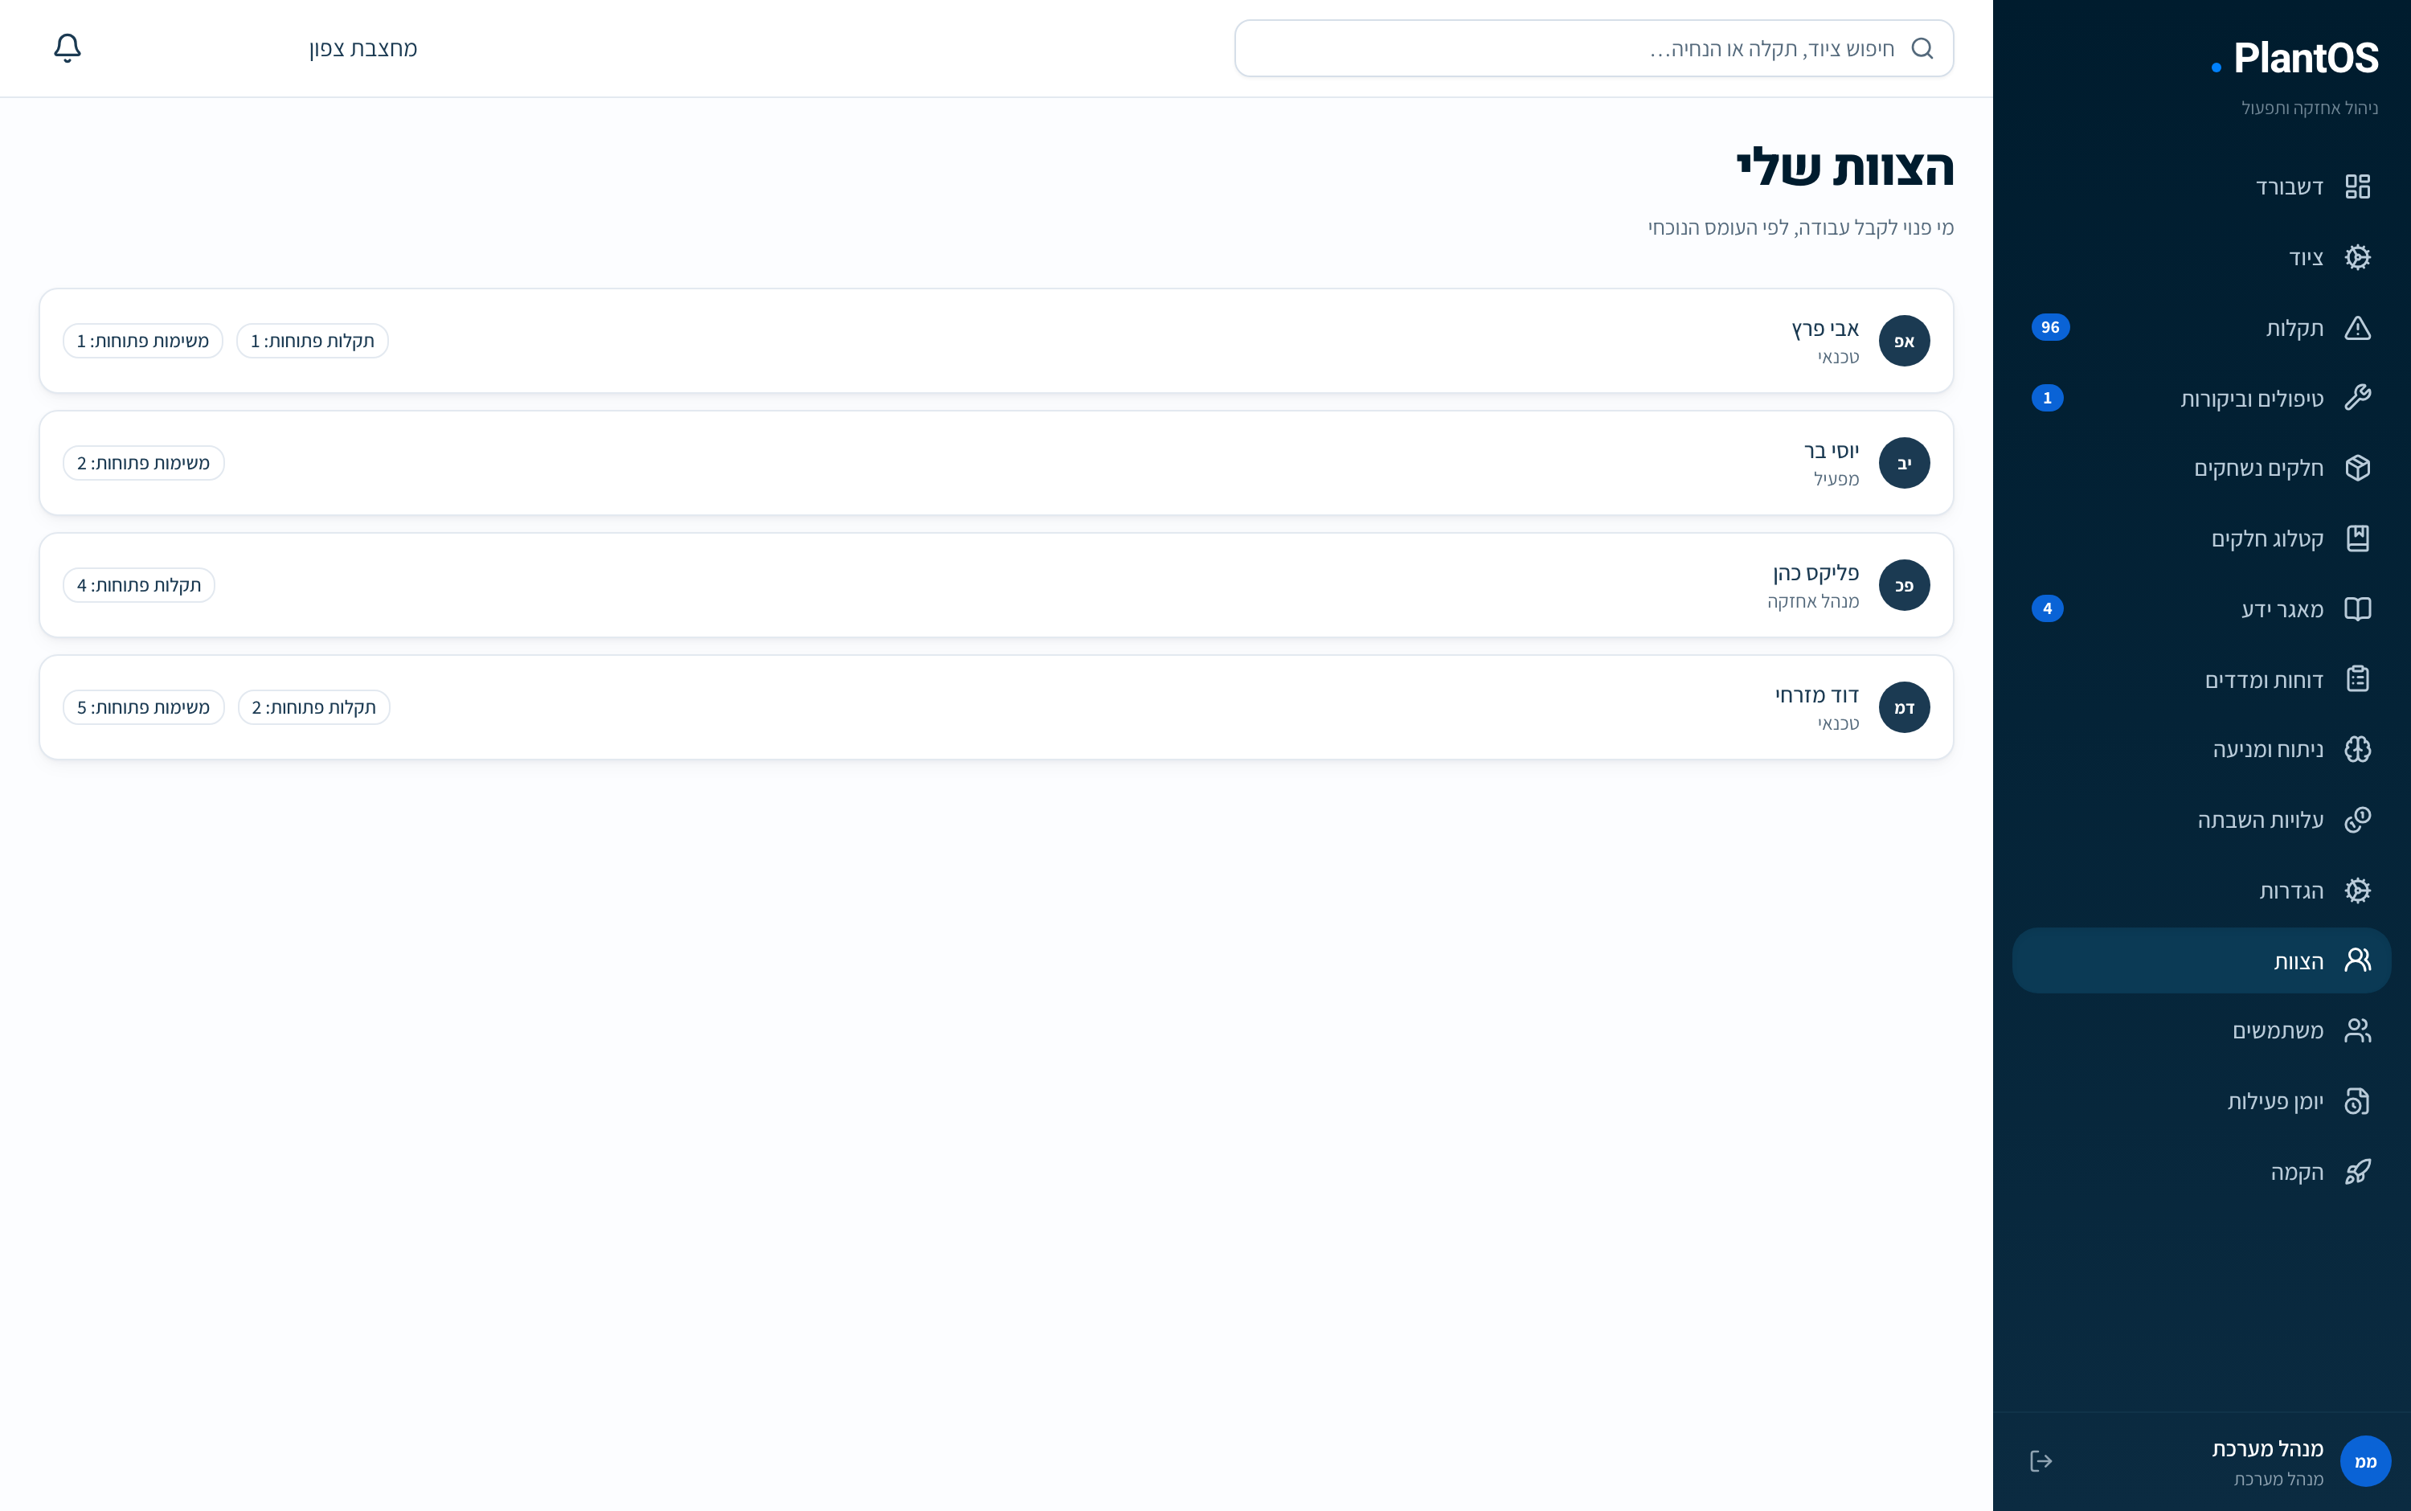Viewport: 2411px width, 1511px height.
Task: Click the rocket icon for הקמה
Action: [x=2357, y=1171]
